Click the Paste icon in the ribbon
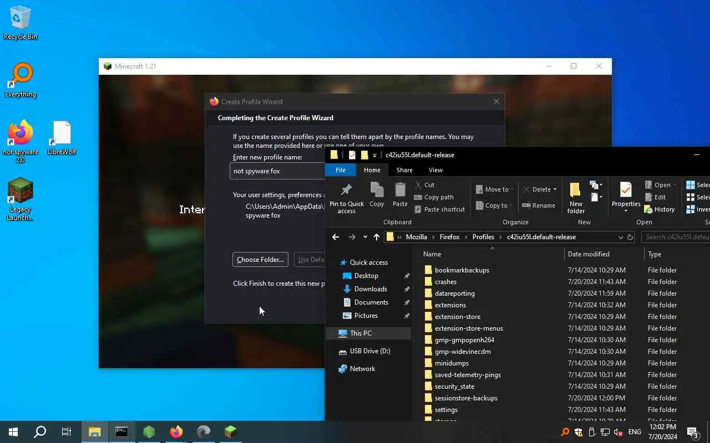The width and height of the screenshot is (710, 443). [400, 195]
